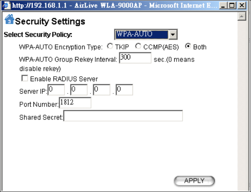
Task: Focus the fourth Server IP octet box
Action: pyautogui.click(x=124, y=90)
